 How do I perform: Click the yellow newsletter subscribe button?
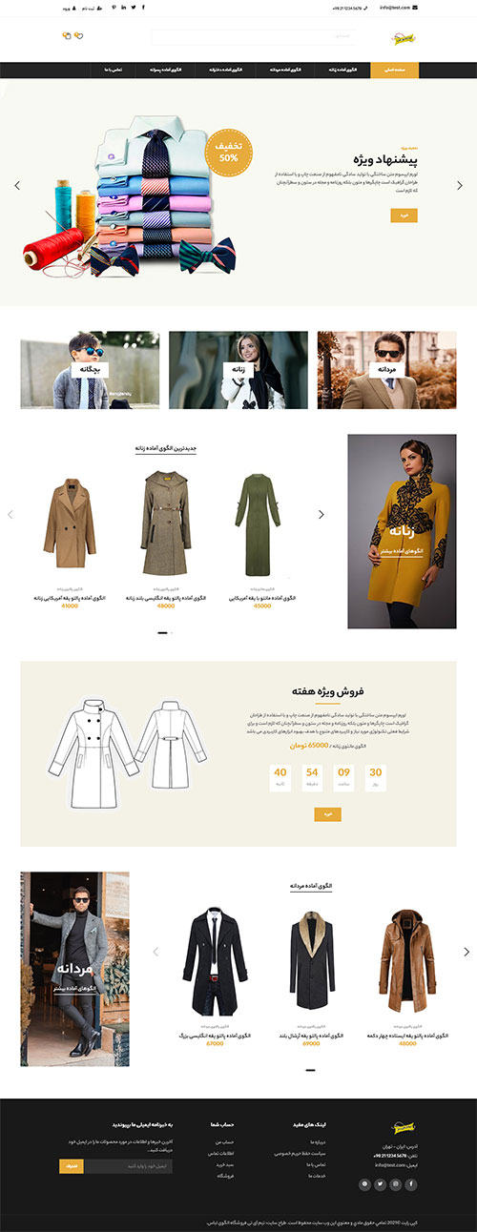tap(71, 1166)
